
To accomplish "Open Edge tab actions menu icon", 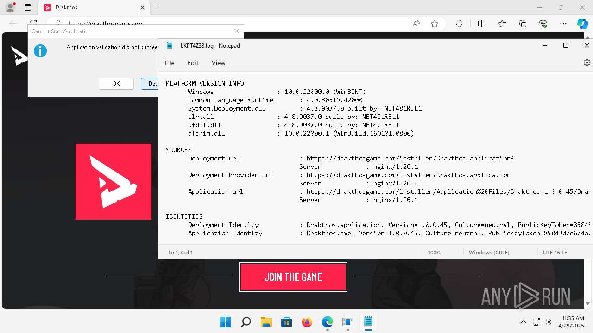I will [x=28, y=7].
